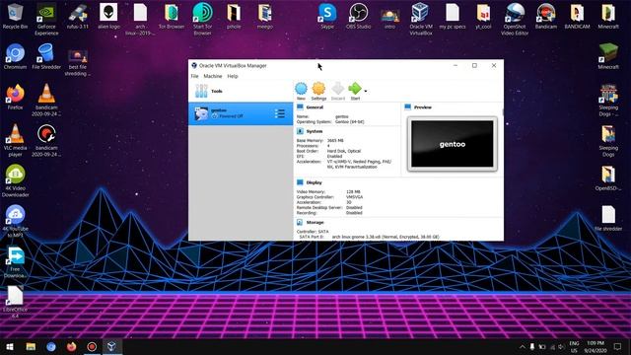Click the General section header

click(x=315, y=107)
